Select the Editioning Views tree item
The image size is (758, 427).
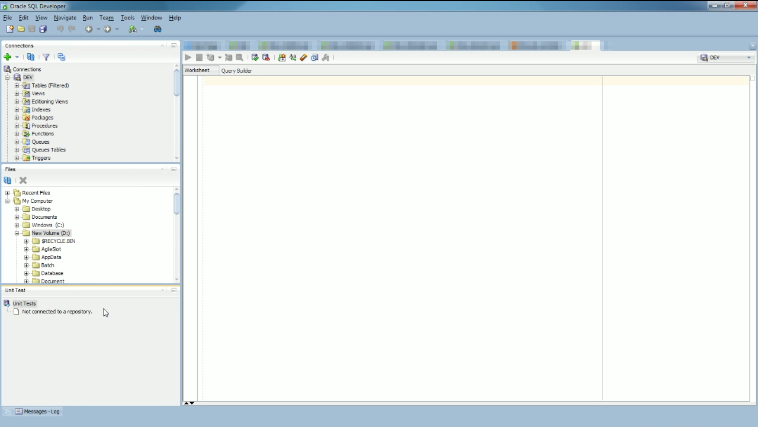tap(50, 102)
